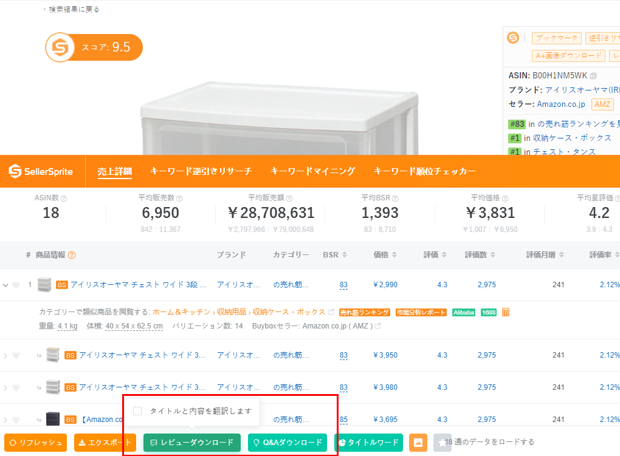The height and width of the screenshot is (456, 620).
Task: Open 商品情報 orange help icon
Action: tap(72, 255)
